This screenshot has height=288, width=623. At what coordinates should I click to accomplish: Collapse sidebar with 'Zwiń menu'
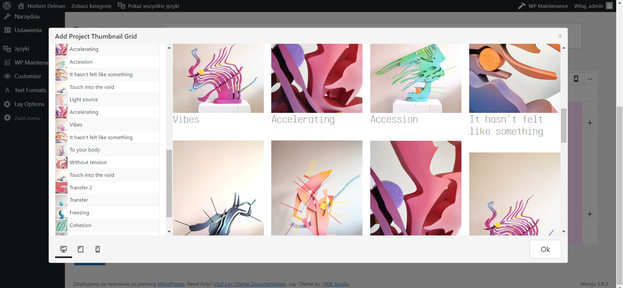pos(27,118)
